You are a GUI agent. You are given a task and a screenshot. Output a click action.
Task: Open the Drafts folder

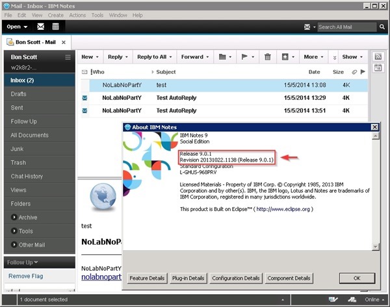click(x=40, y=94)
